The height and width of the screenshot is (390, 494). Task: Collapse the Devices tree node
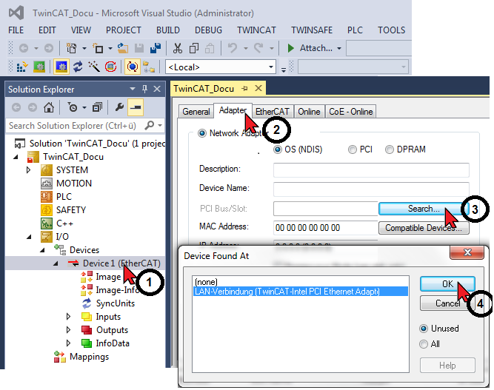(42, 250)
